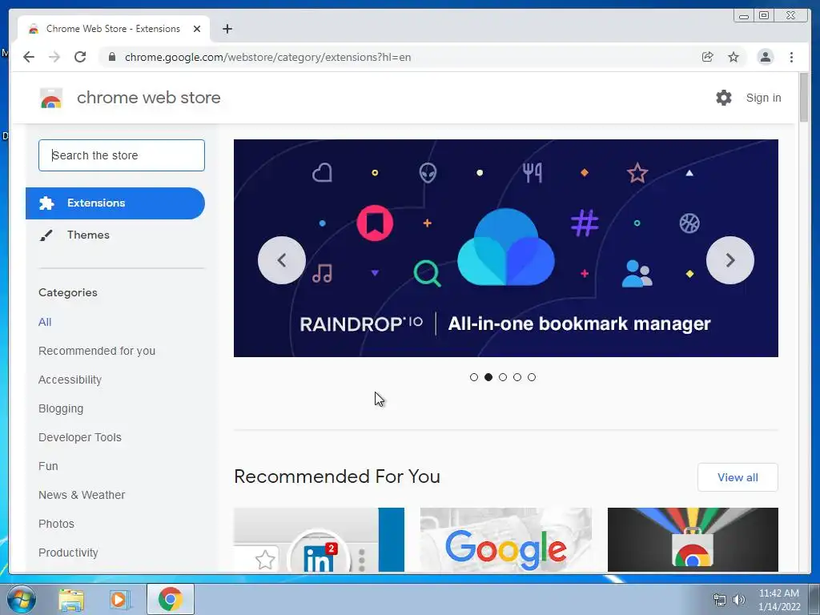Click the Recommended For You heading
The height and width of the screenshot is (615, 820).
click(x=337, y=476)
